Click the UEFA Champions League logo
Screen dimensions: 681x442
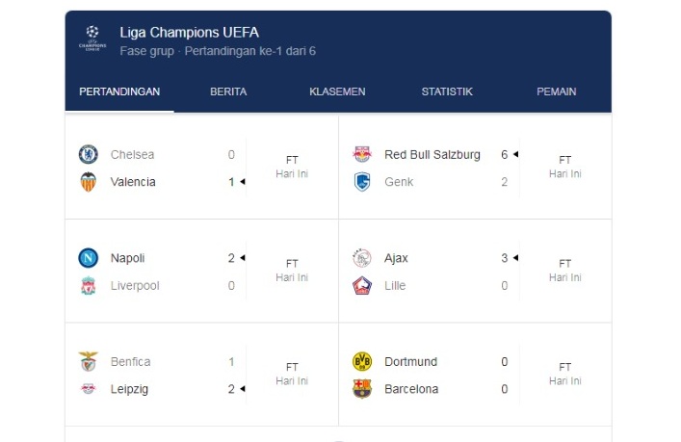92,39
